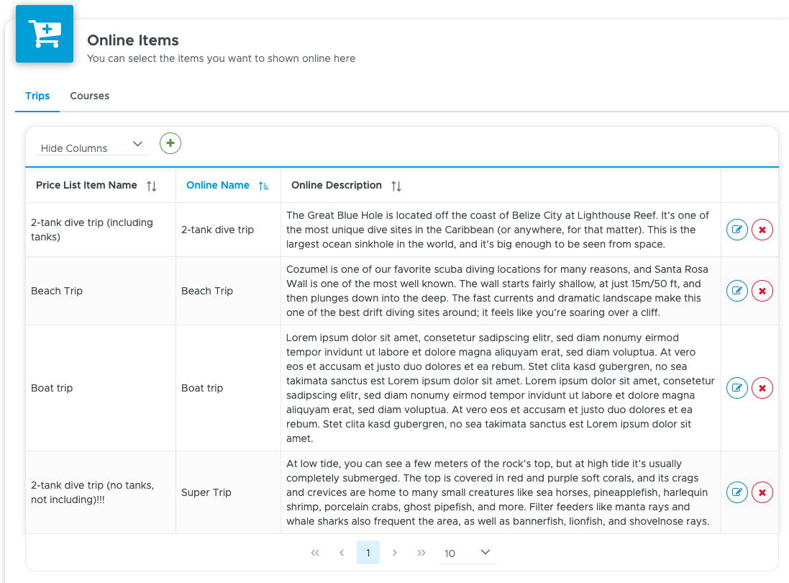Edit the Boat trip row

[737, 388]
